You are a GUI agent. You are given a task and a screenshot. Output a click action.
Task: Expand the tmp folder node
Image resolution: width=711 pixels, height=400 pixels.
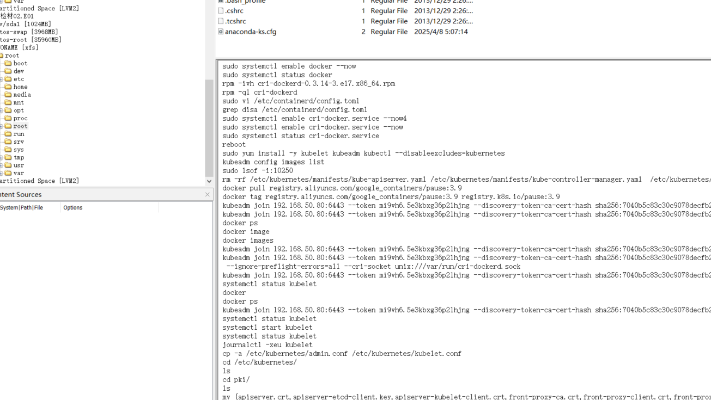coord(1,158)
